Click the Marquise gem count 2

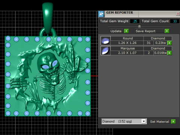[148, 53]
